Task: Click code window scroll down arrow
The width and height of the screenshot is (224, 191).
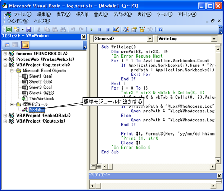Action: coord(218,161)
